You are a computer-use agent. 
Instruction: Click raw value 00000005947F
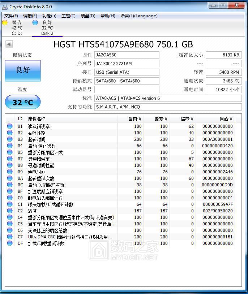tap(218, 204)
